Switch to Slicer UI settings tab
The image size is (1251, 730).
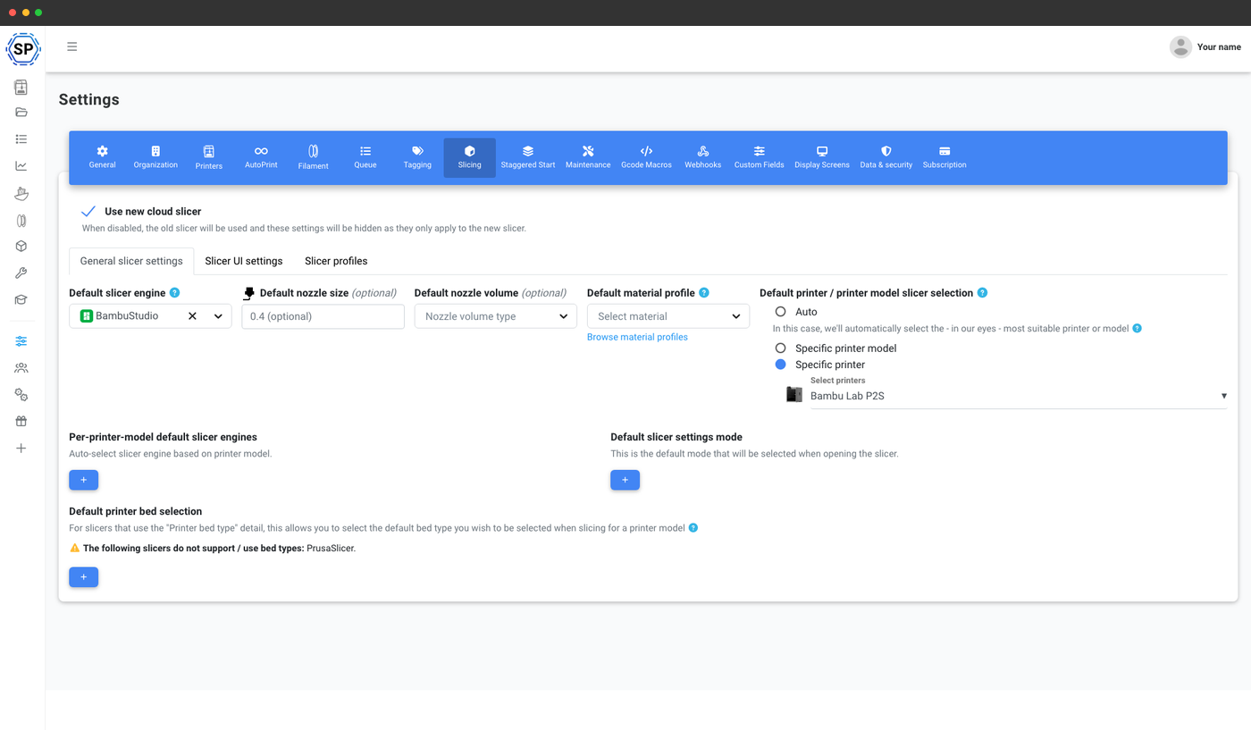(x=244, y=261)
